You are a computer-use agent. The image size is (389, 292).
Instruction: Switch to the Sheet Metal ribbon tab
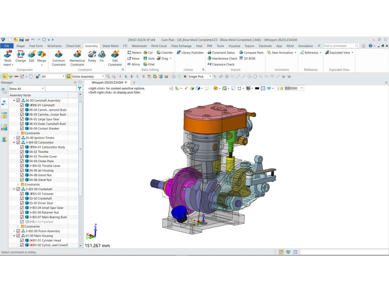point(110,46)
